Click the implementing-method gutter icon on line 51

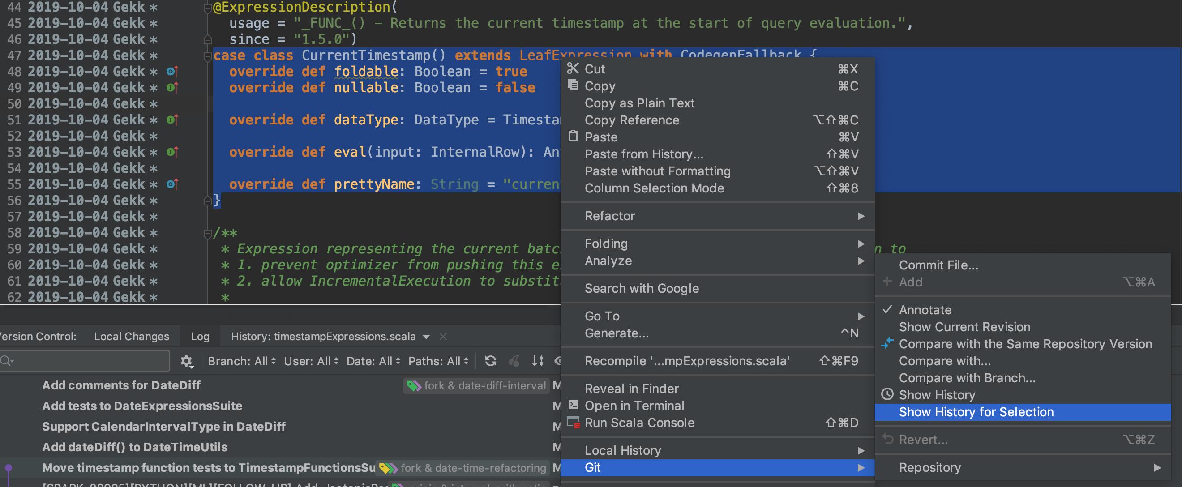tap(172, 120)
